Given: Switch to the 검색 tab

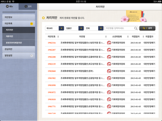Looking at the screenshot, I should [28, 6].
